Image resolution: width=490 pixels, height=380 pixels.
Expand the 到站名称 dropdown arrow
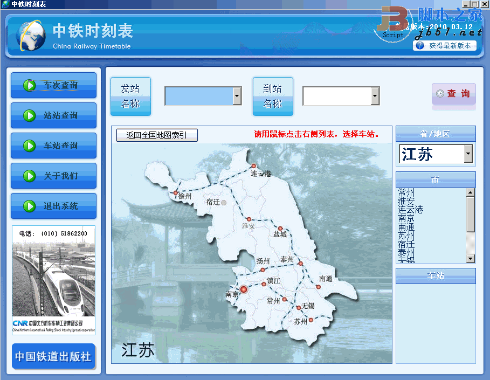coord(375,96)
